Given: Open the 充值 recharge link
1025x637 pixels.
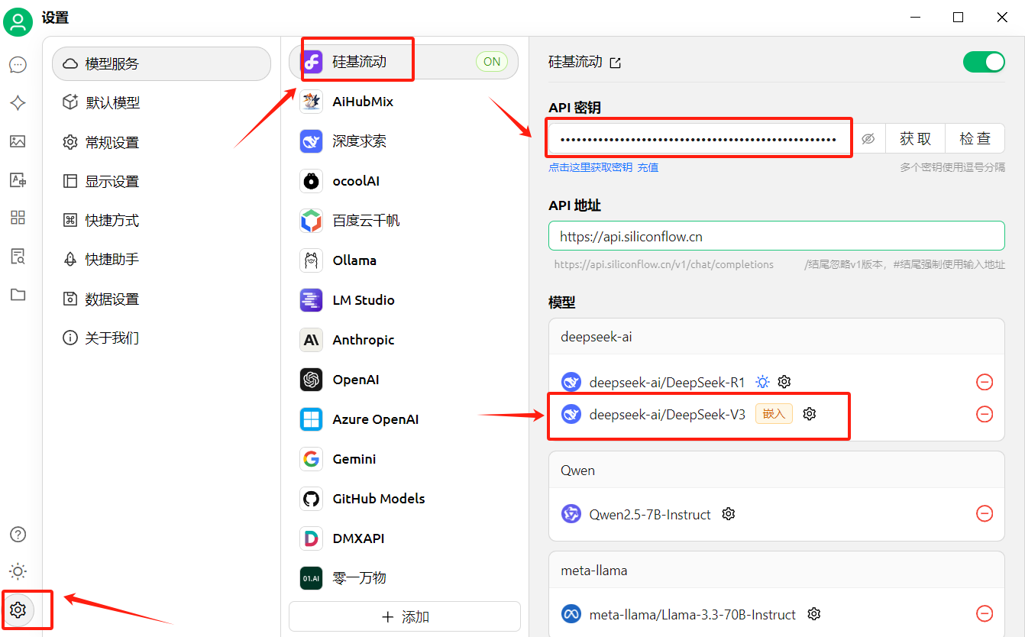Looking at the screenshot, I should tap(648, 167).
